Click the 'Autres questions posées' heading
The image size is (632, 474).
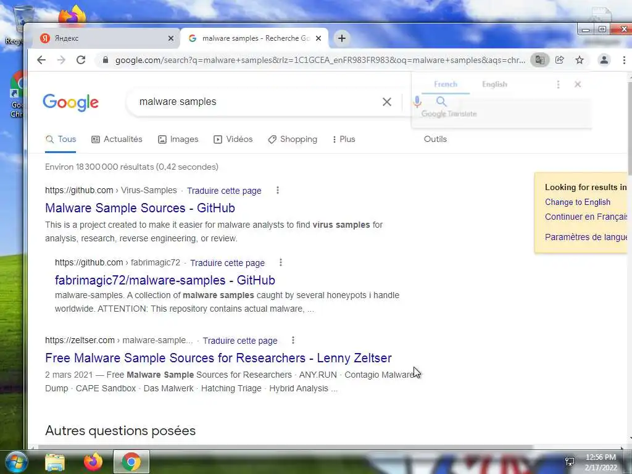pos(120,430)
